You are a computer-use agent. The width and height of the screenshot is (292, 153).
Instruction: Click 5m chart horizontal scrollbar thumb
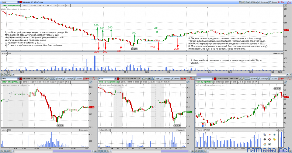(72, 151)
